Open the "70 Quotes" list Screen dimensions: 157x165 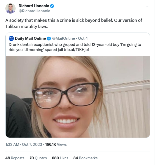[38, 158]
